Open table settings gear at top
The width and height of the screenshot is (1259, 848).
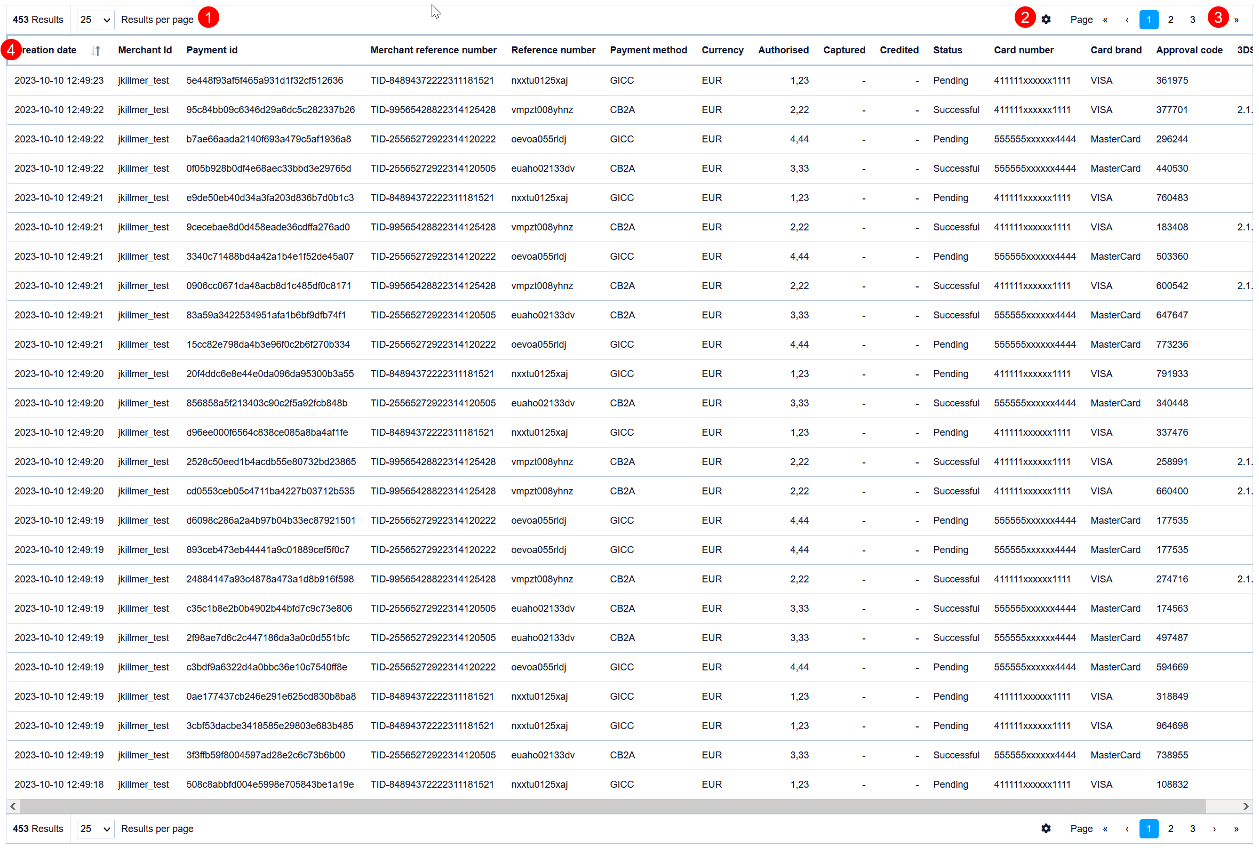1046,20
